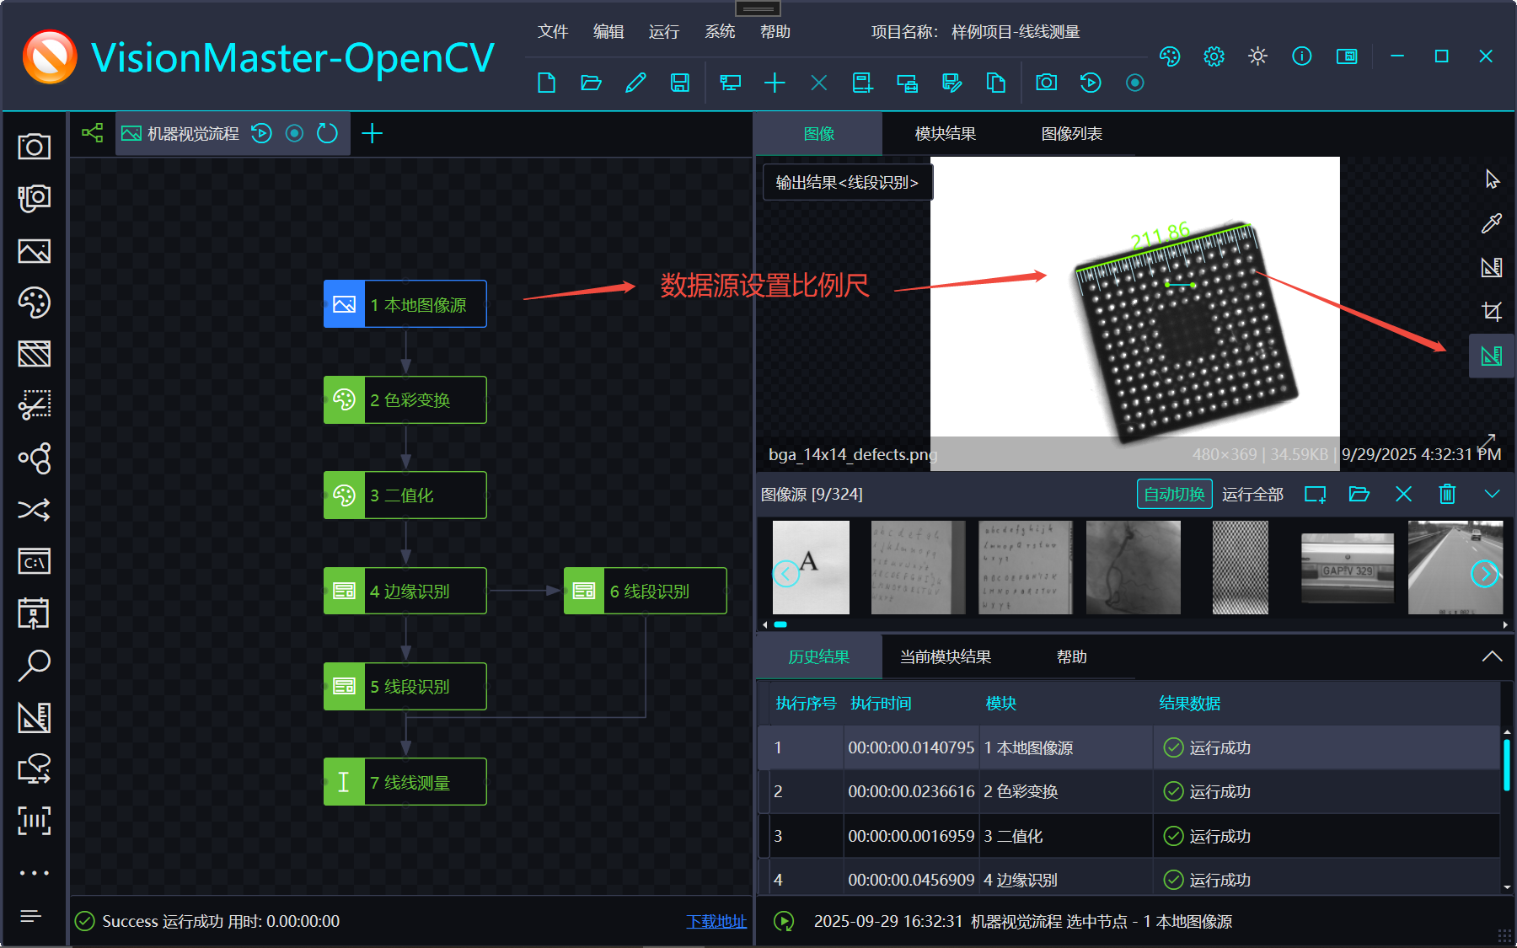Screen dimensions: 1517x948
Task: Open the hamburger menu at sidebar bottom
Action: pos(31,916)
